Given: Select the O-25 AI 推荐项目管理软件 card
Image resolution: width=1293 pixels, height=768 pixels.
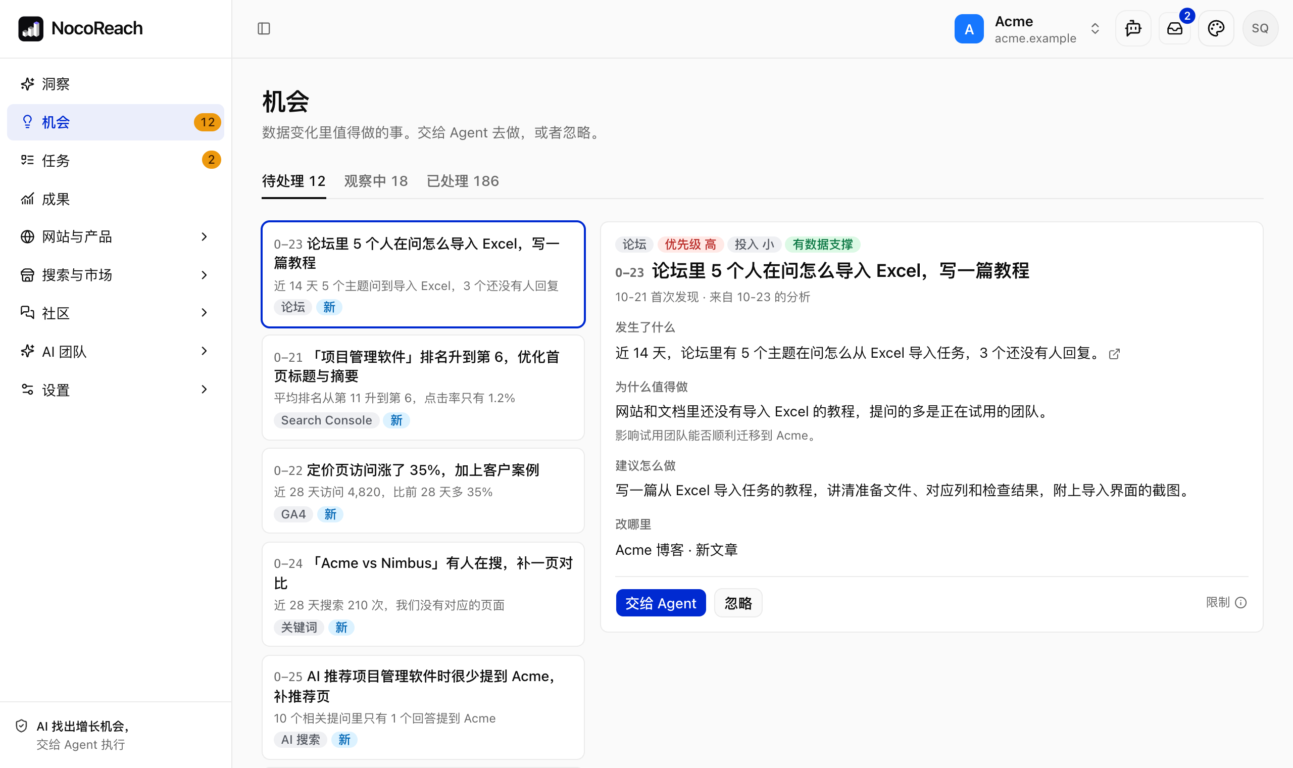Looking at the screenshot, I should (x=423, y=707).
